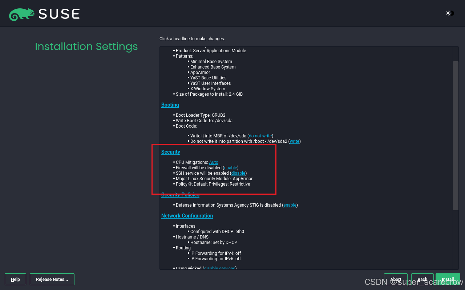465x290 pixels.
Task: Open the Security headline settings
Action: click(x=171, y=152)
